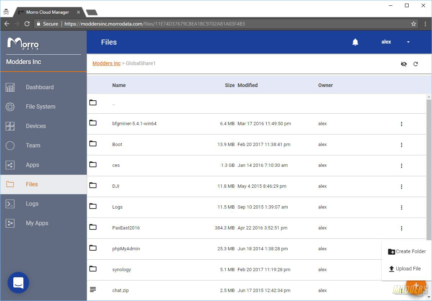Toggle hidden files visibility eye icon
The height and width of the screenshot is (301, 432).
click(x=404, y=64)
